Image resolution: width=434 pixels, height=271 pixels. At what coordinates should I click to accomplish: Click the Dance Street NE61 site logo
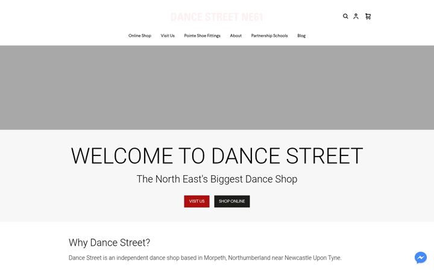[x=217, y=17]
